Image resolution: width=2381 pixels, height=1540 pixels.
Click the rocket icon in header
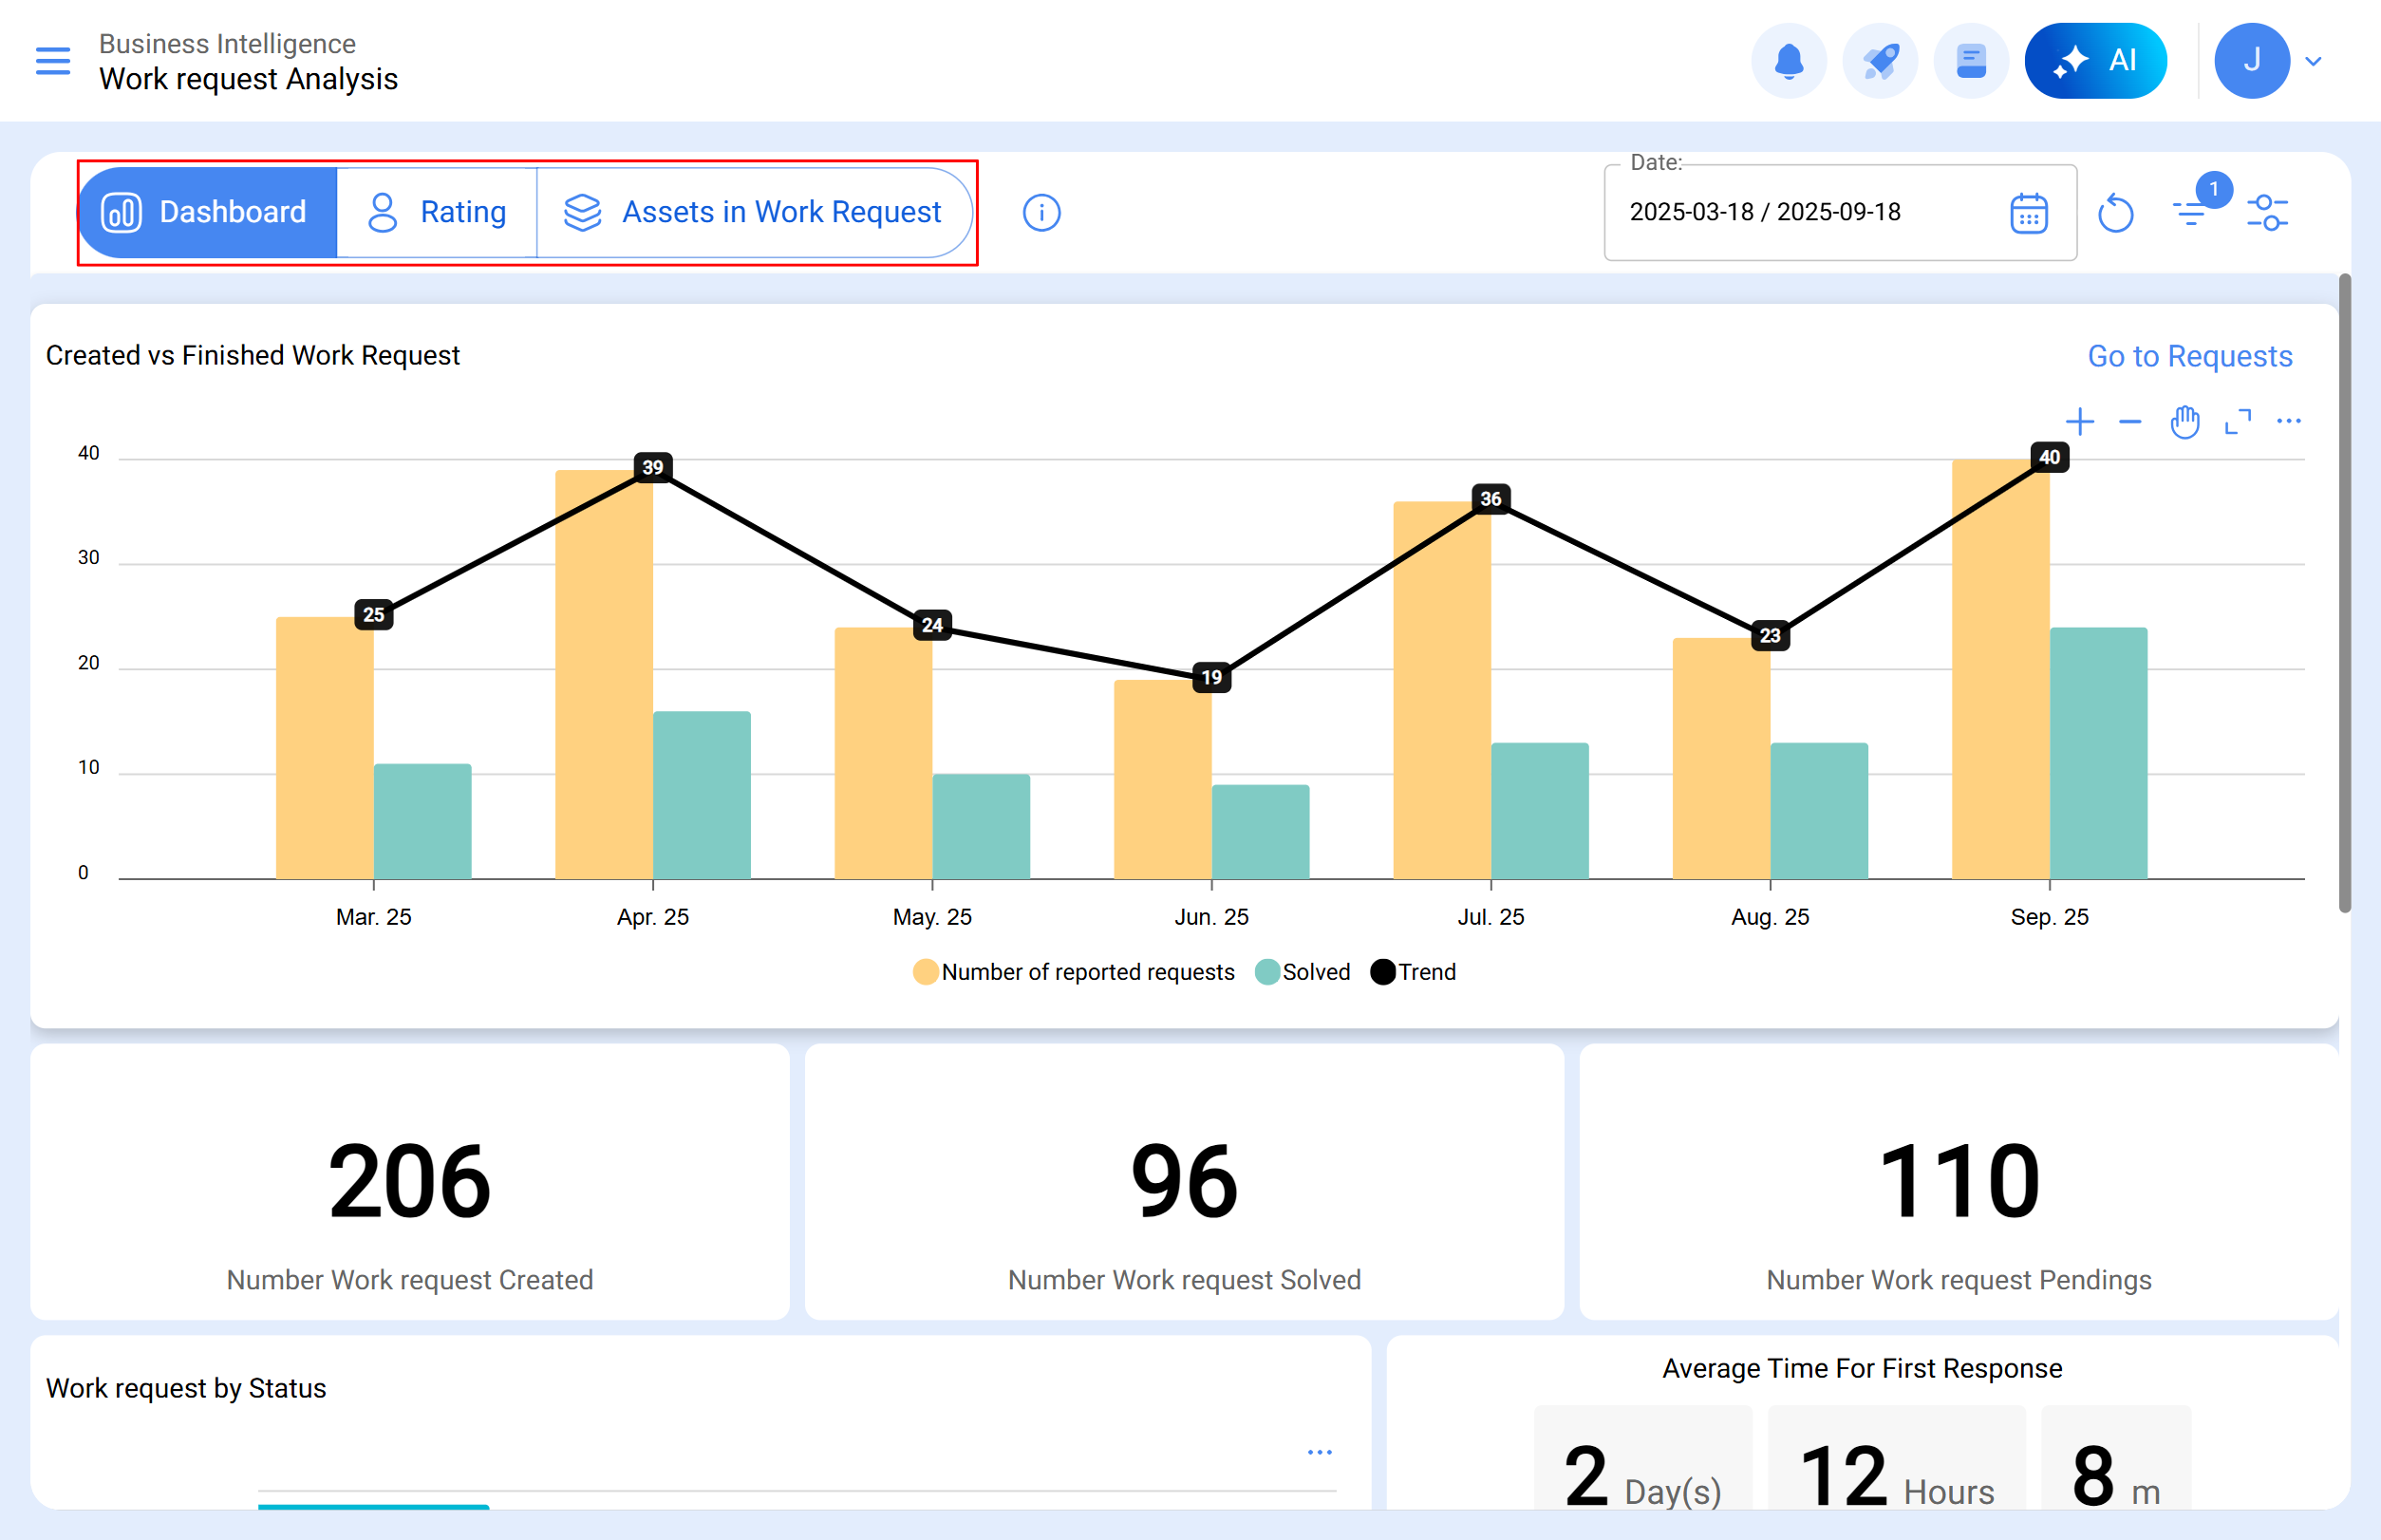tap(1879, 61)
